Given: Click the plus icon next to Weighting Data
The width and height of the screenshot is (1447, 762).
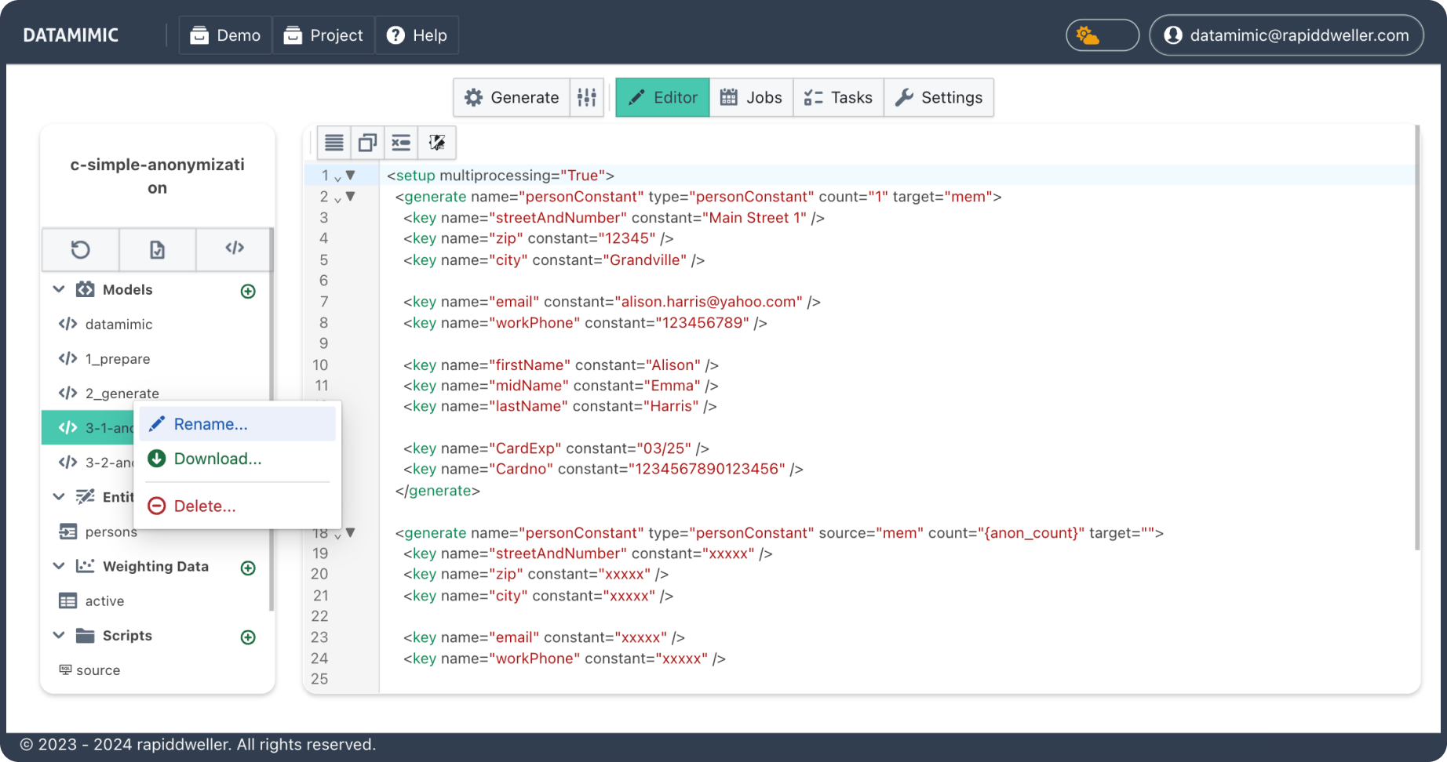Looking at the screenshot, I should tap(248, 567).
